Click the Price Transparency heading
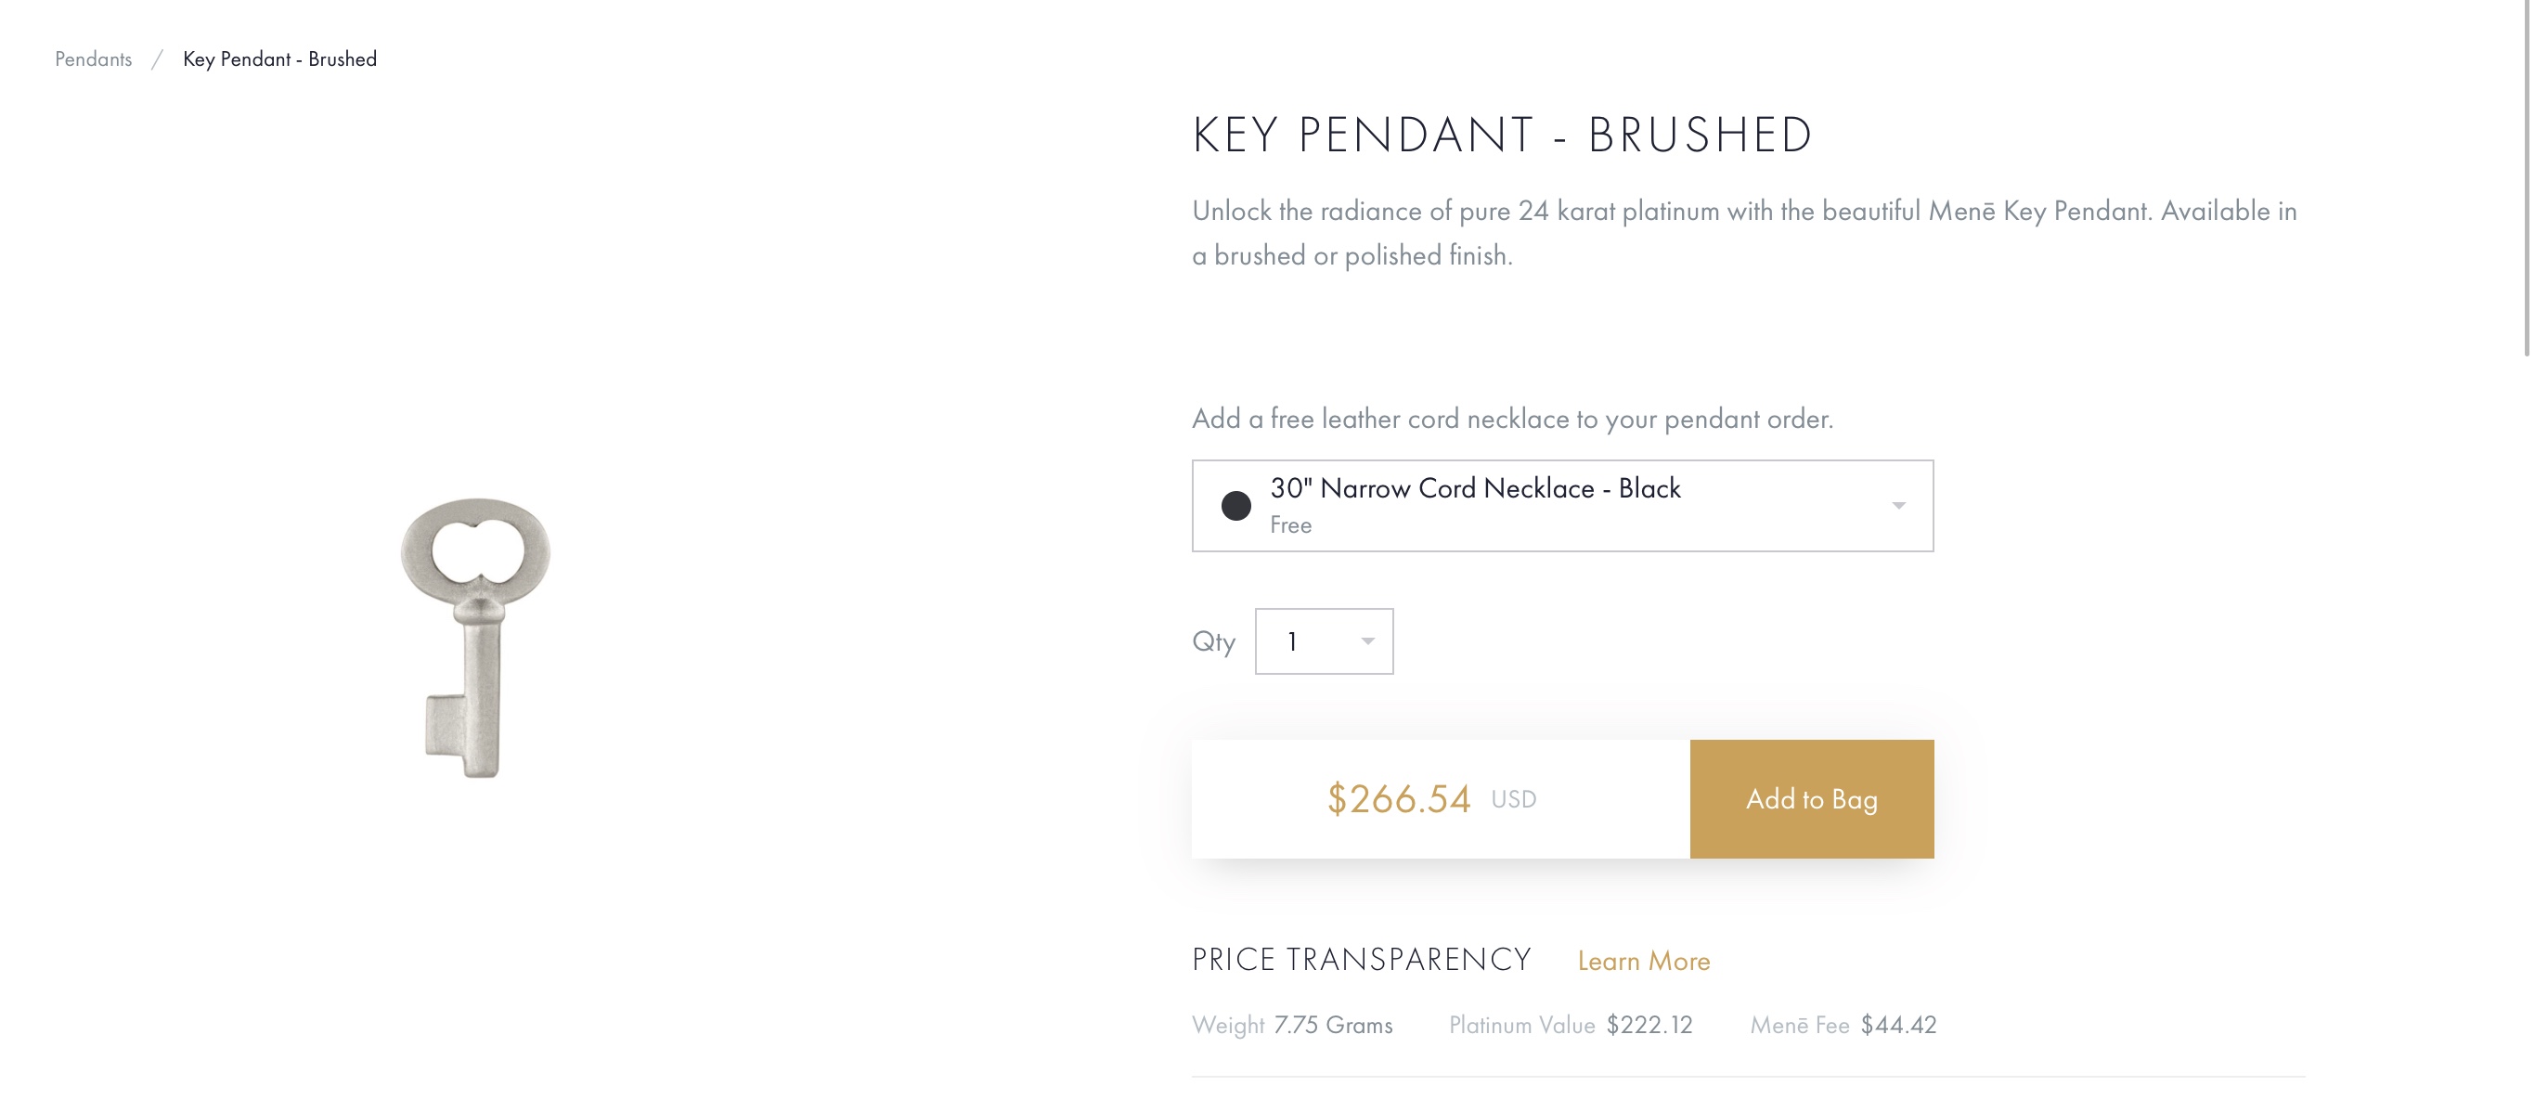 click(x=1361, y=960)
